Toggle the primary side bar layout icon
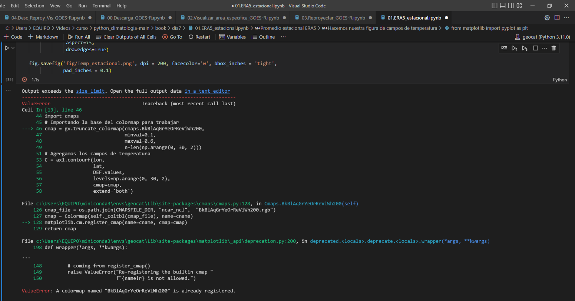 495,6
